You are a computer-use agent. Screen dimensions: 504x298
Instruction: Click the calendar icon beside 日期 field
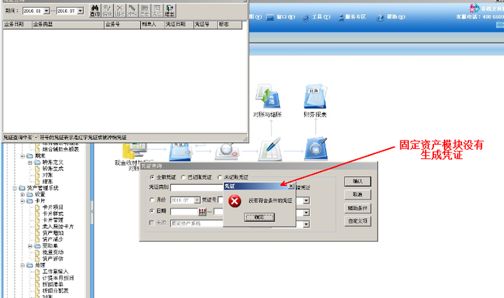point(202,211)
